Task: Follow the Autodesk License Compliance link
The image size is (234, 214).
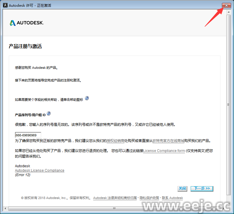Action: pyautogui.click(x=39, y=170)
